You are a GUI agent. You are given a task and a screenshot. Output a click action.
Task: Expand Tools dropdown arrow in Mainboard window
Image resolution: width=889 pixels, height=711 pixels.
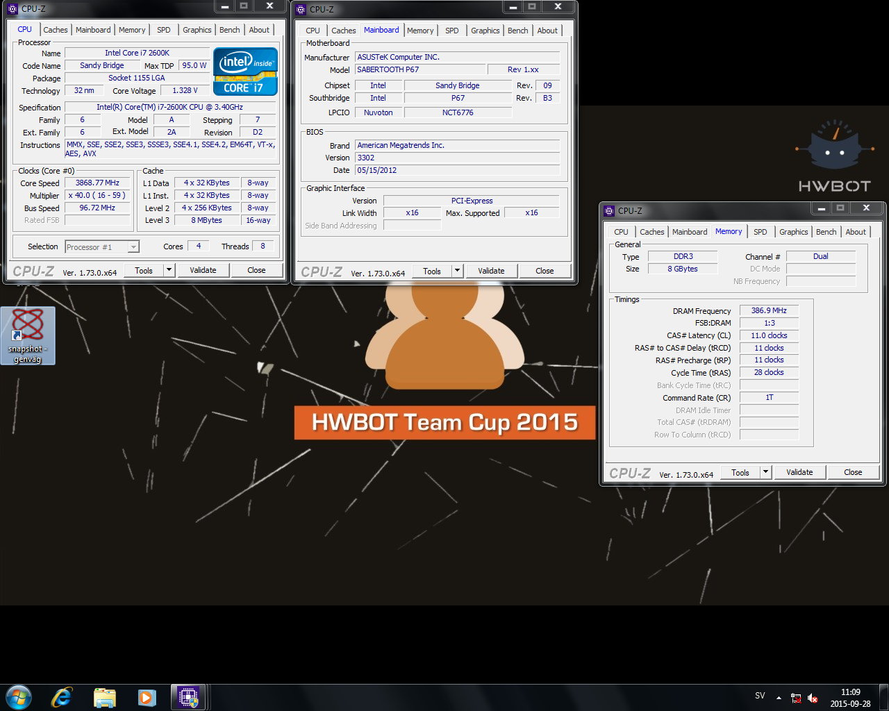tap(457, 271)
